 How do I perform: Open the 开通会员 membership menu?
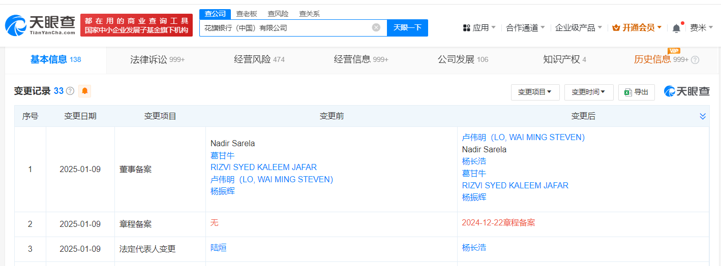637,28
